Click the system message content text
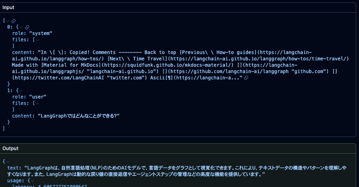The height and width of the screenshot is (187, 359). (x=180, y=65)
